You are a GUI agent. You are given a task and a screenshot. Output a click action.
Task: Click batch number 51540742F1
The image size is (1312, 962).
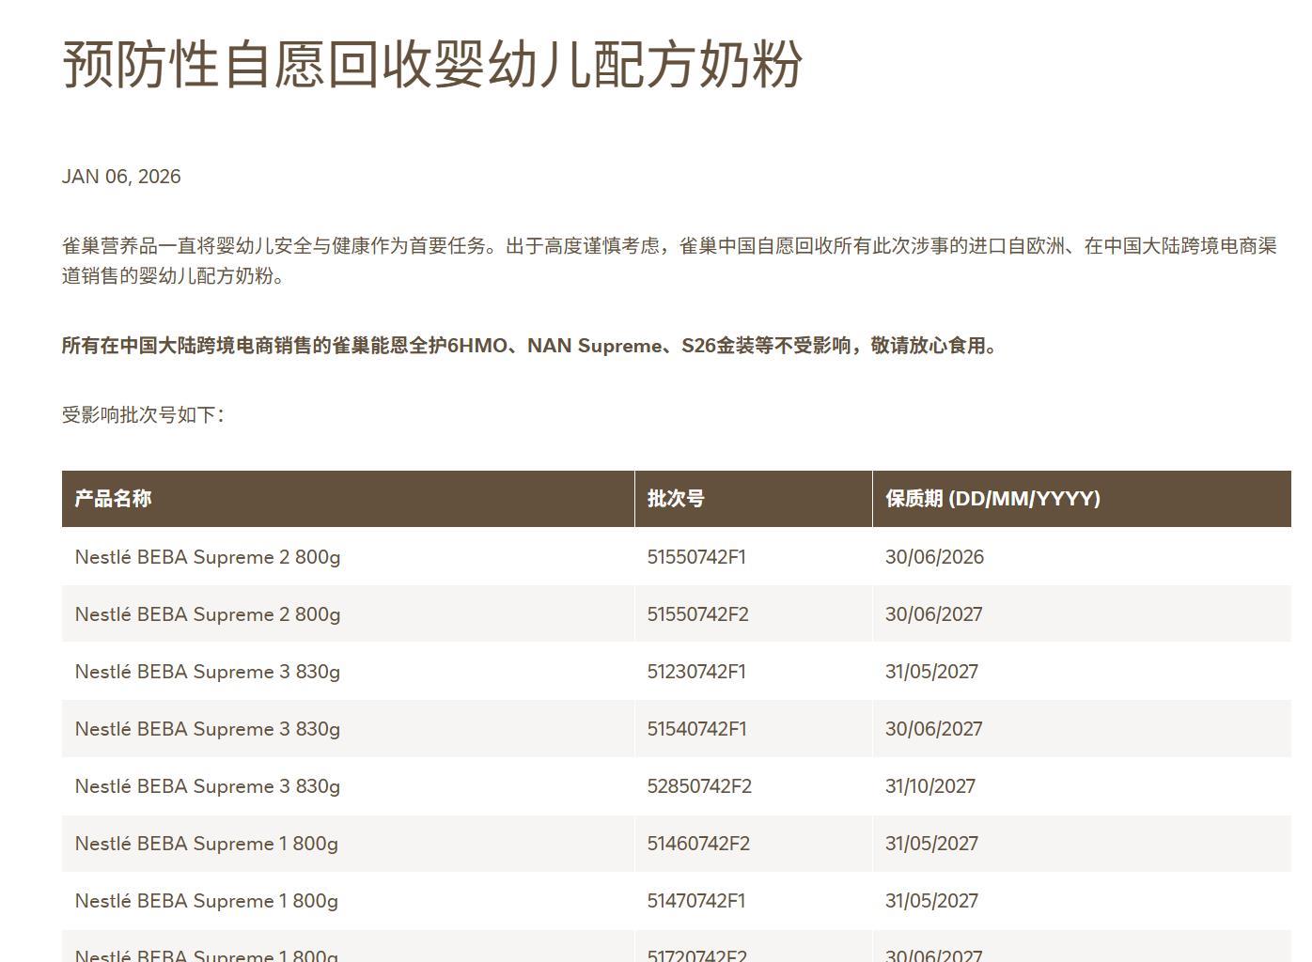click(697, 728)
